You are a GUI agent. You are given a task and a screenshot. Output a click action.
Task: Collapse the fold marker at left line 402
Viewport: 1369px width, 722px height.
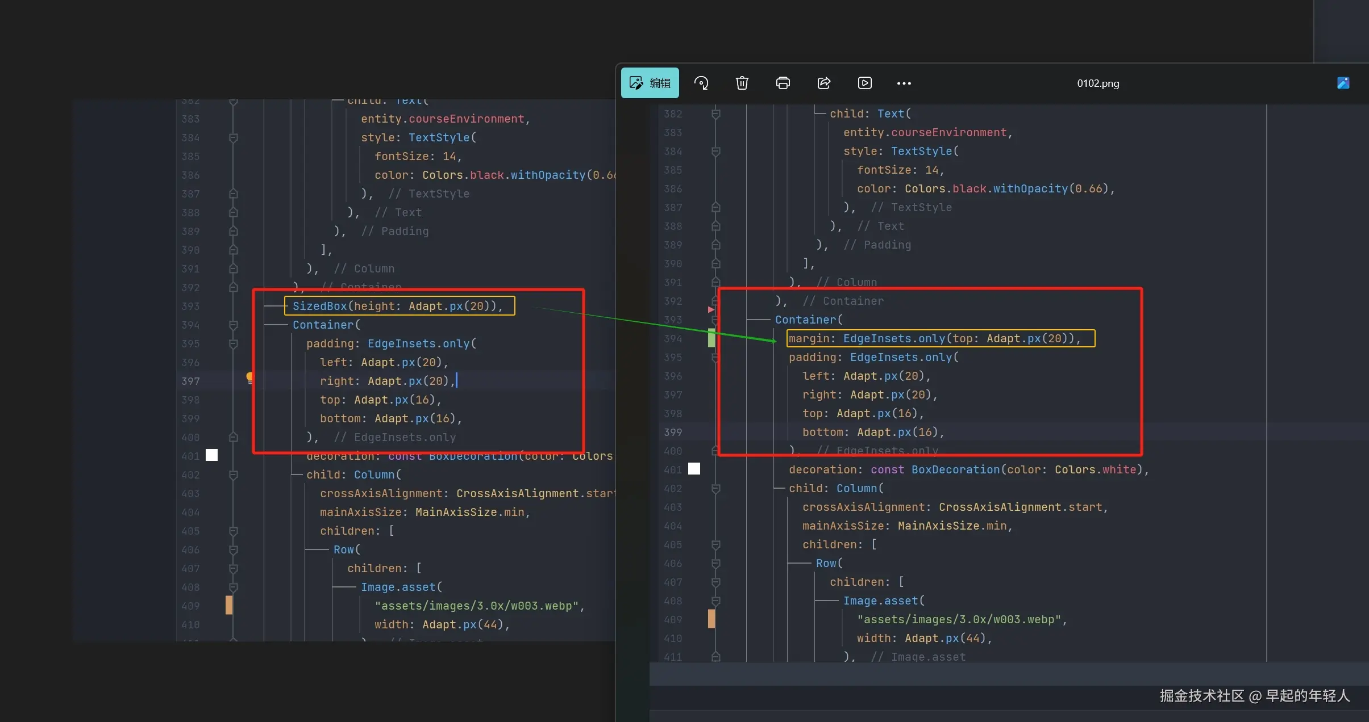coord(233,475)
